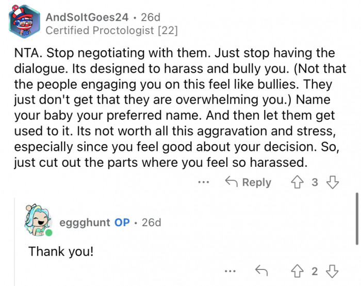The width and height of the screenshot is (361, 286).
Task: Reply to the AndSoItGoes24 comment
Action: tap(248, 182)
